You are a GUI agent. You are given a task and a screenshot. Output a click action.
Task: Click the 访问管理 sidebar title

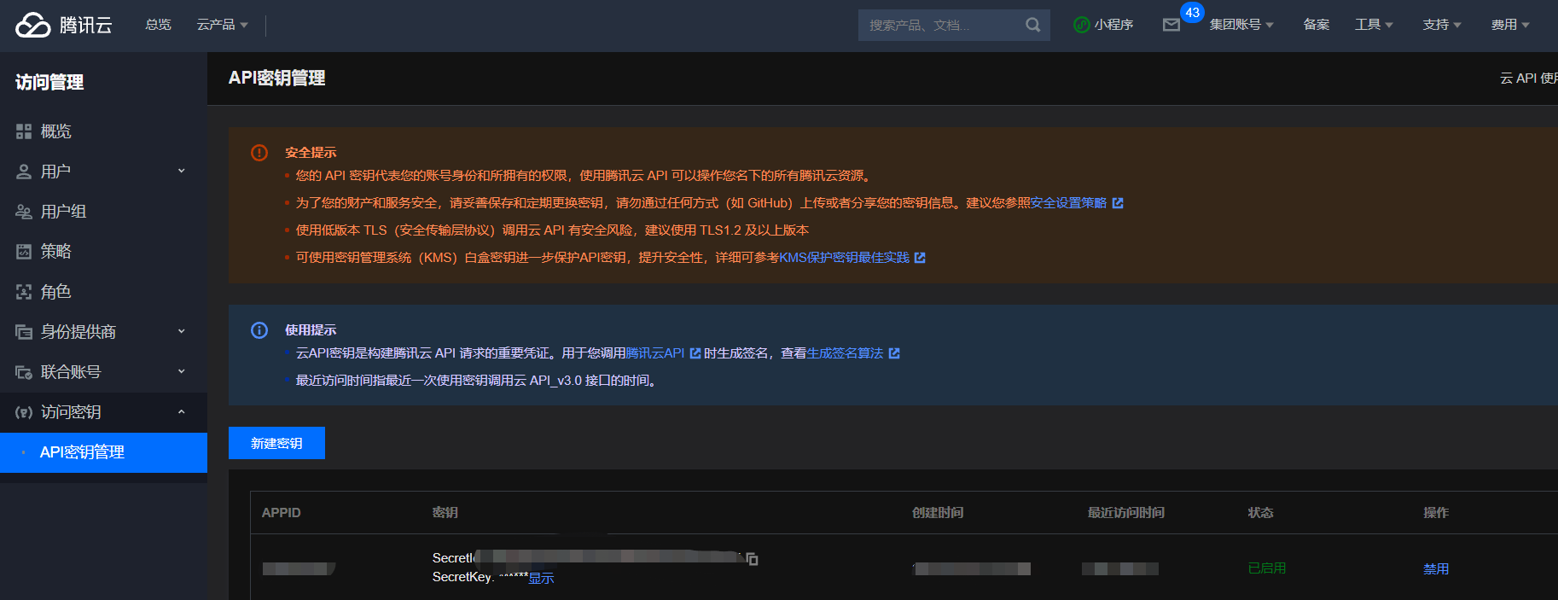pos(49,82)
